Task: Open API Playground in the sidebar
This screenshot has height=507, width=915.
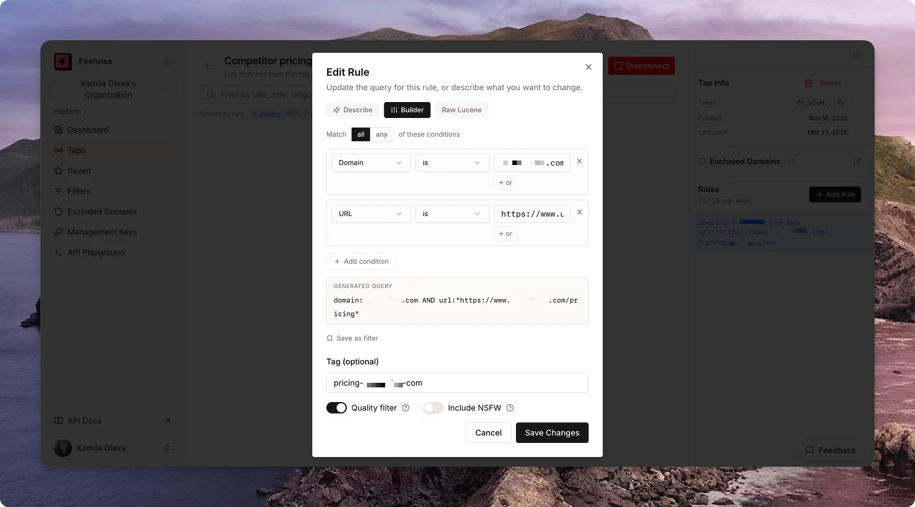Action: [114, 252]
